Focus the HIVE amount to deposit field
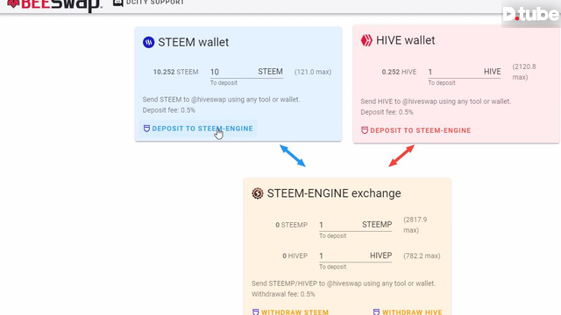 click(465, 72)
